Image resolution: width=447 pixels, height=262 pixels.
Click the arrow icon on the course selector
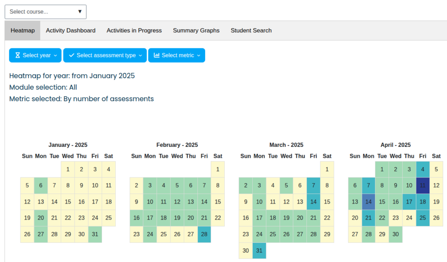(80, 12)
